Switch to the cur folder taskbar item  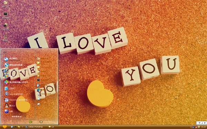point(51,127)
